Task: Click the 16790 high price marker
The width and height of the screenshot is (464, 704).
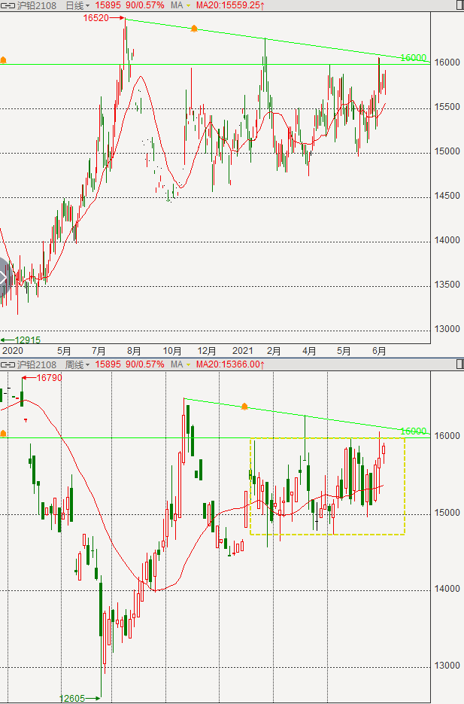Action: coord(50,378)
